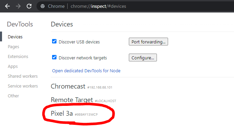Click the browser forward arrow
Viewport: 234px width, 134px height.
coord(18,6)
